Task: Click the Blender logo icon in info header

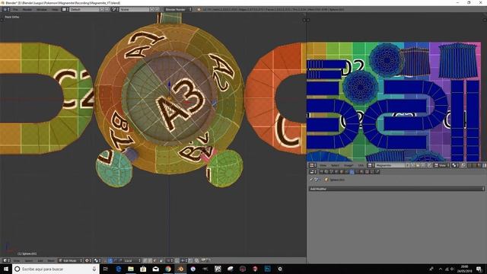Action: pos(199,9)
